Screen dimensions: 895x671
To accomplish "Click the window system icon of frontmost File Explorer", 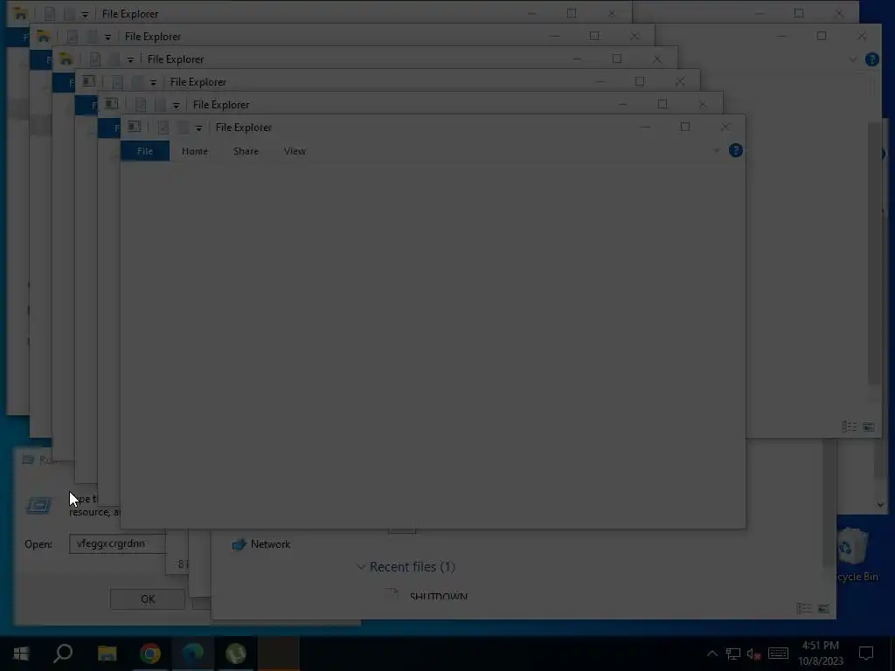I will click(x=134, y=127).
